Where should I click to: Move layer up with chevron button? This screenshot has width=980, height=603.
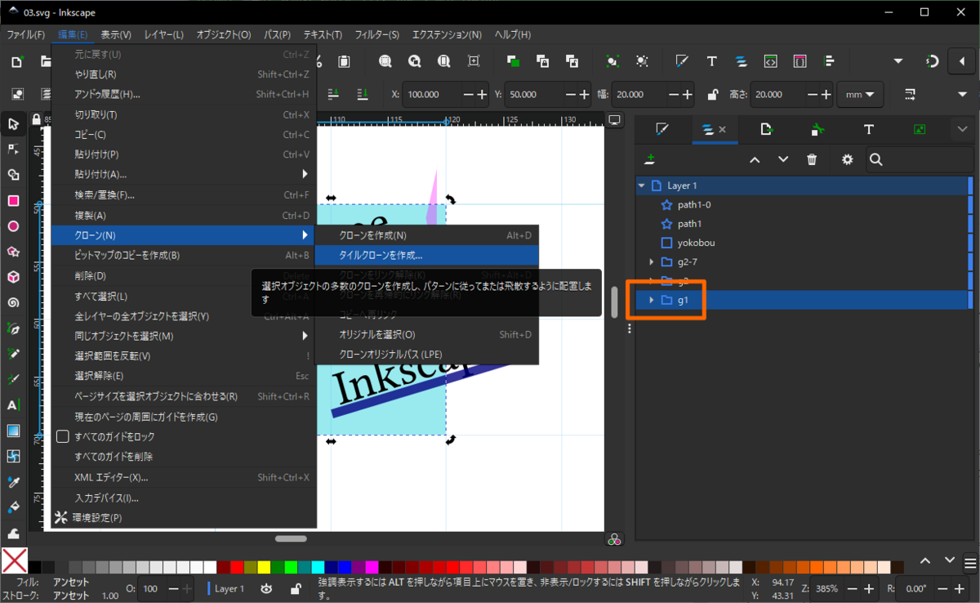[755, 159]
